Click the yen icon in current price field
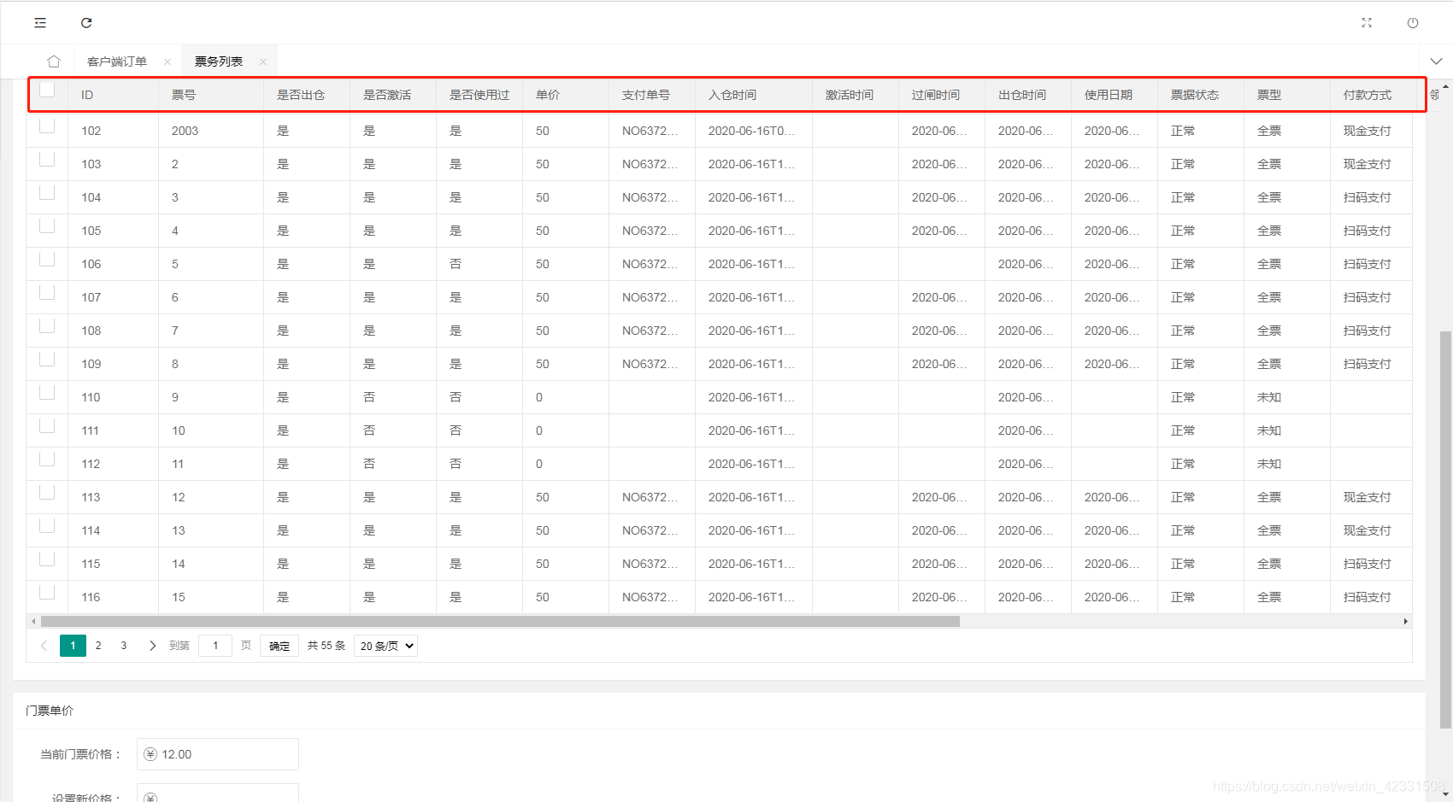This screenshot has height=802, width=1453. point(150,754)
